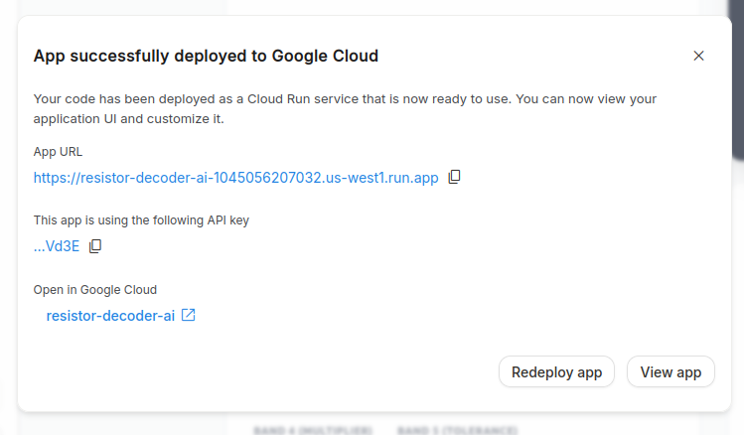This screenshot has height=435, width=744.
Task: Click 'This app is using the following API key' text
Action: tap(141, 220)
